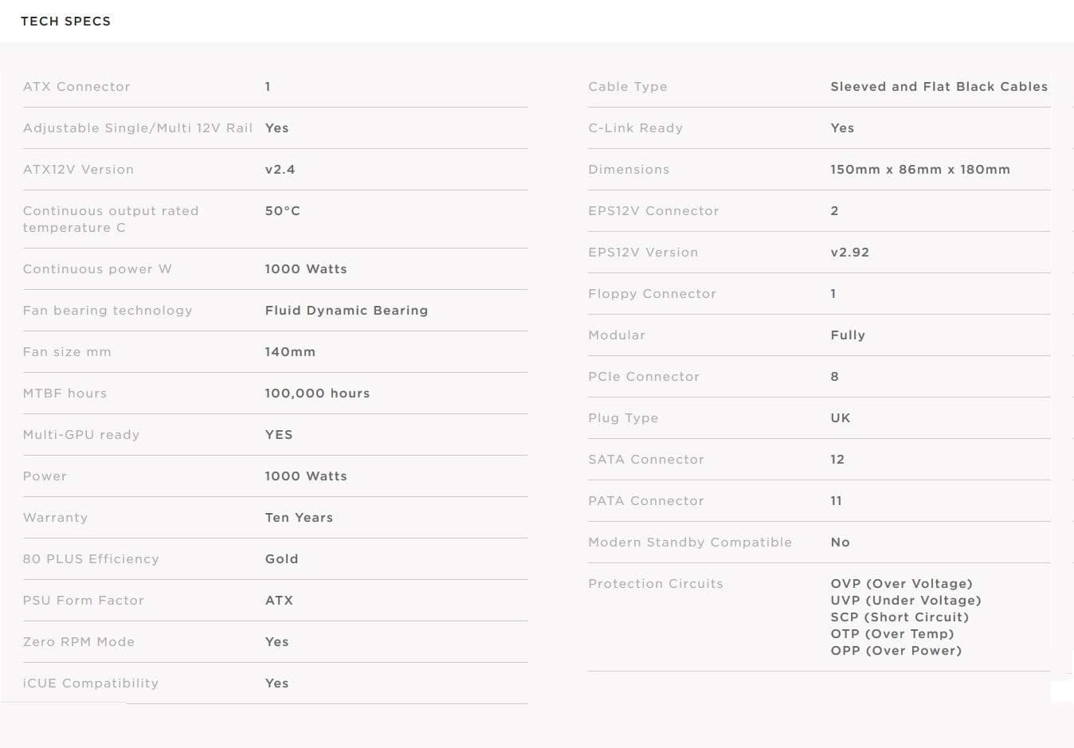This screenshot has width=1074, height=748.
Task: Click the ATX Connector label
Action: 76,87
